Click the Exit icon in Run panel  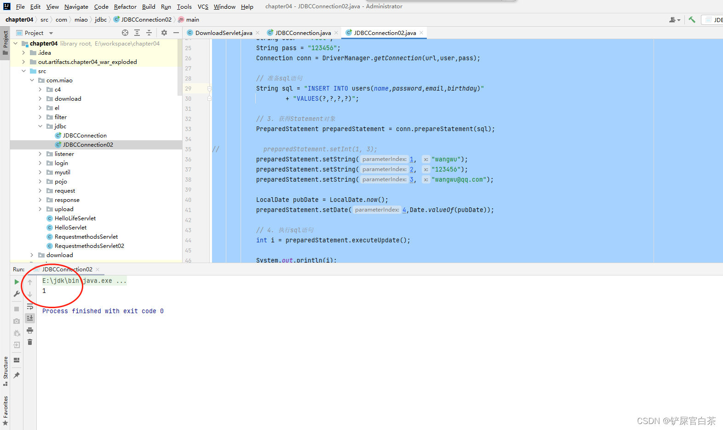click(17, 345)
